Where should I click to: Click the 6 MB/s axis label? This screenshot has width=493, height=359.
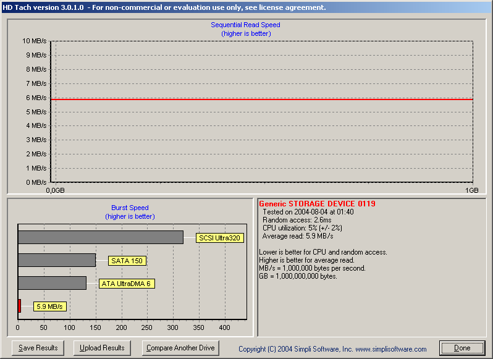pos(36,98)
